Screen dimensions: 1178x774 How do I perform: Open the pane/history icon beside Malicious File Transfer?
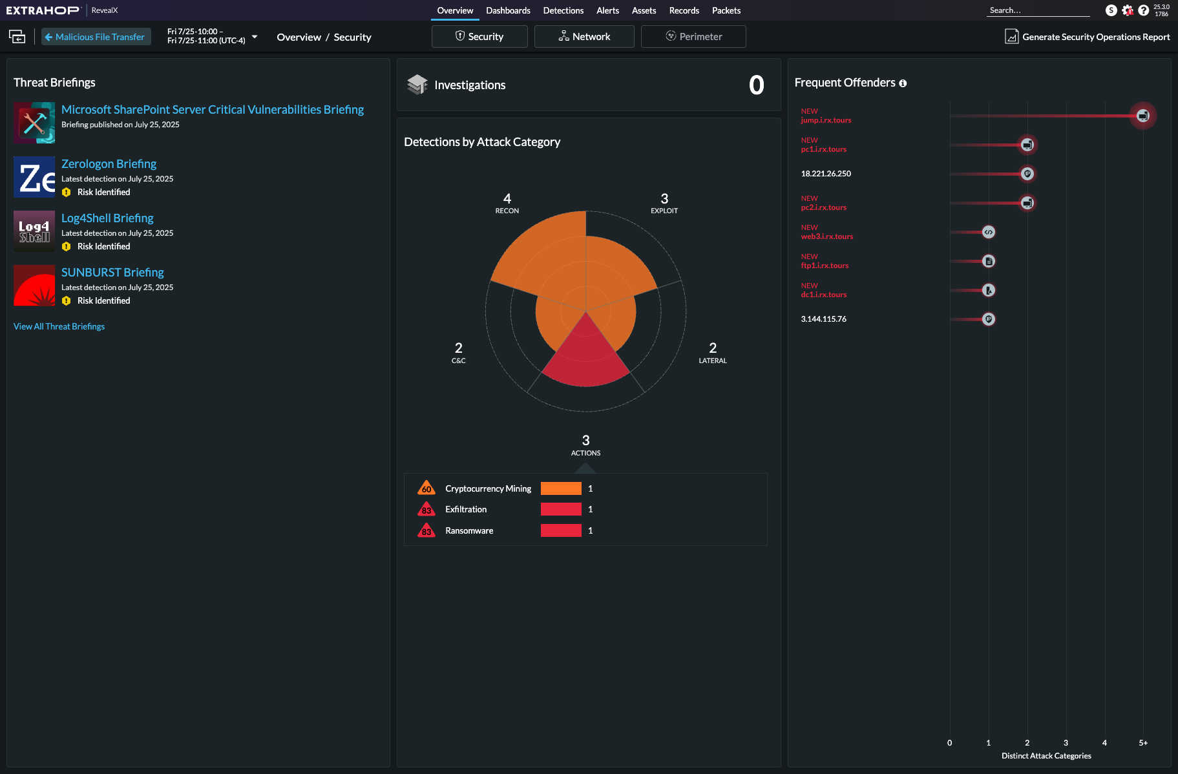17,37
